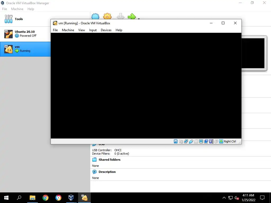The height and width of the screenshot is (203, 271).
Task: Click the taskbar search magnifier icon
Action: (19, 198)
